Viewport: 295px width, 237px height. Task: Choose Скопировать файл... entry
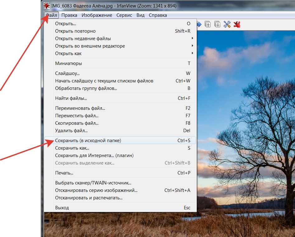[120, 123]
